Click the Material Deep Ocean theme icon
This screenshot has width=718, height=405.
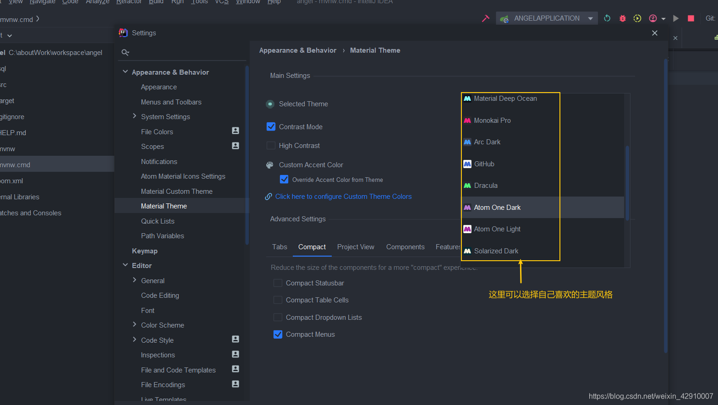click(x=467, y=99)
